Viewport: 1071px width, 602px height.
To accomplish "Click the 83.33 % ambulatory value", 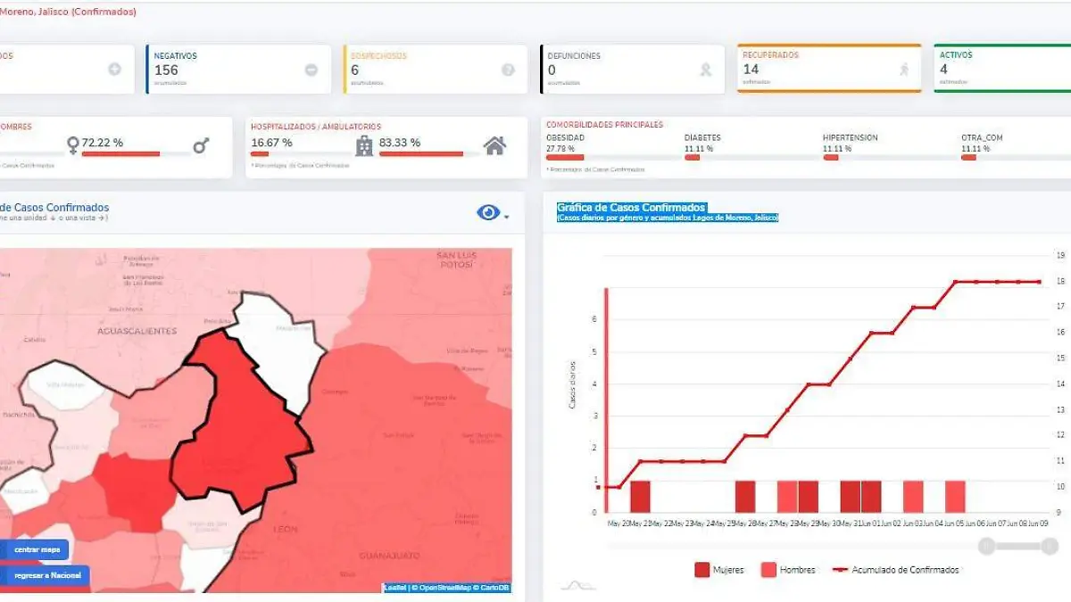I will [x=400, y=143].
